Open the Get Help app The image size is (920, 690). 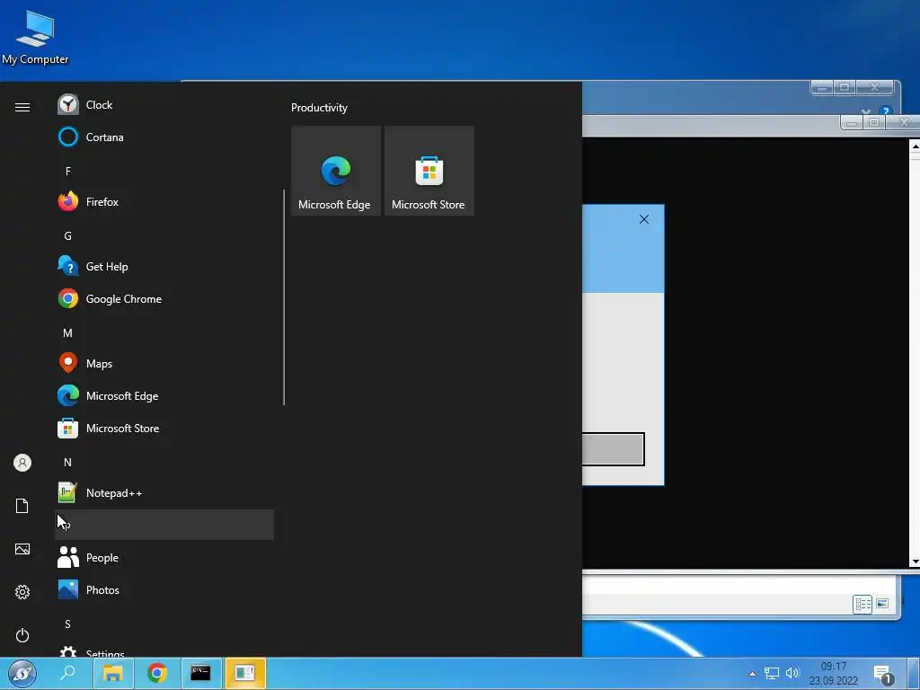[x=164, y=266]
